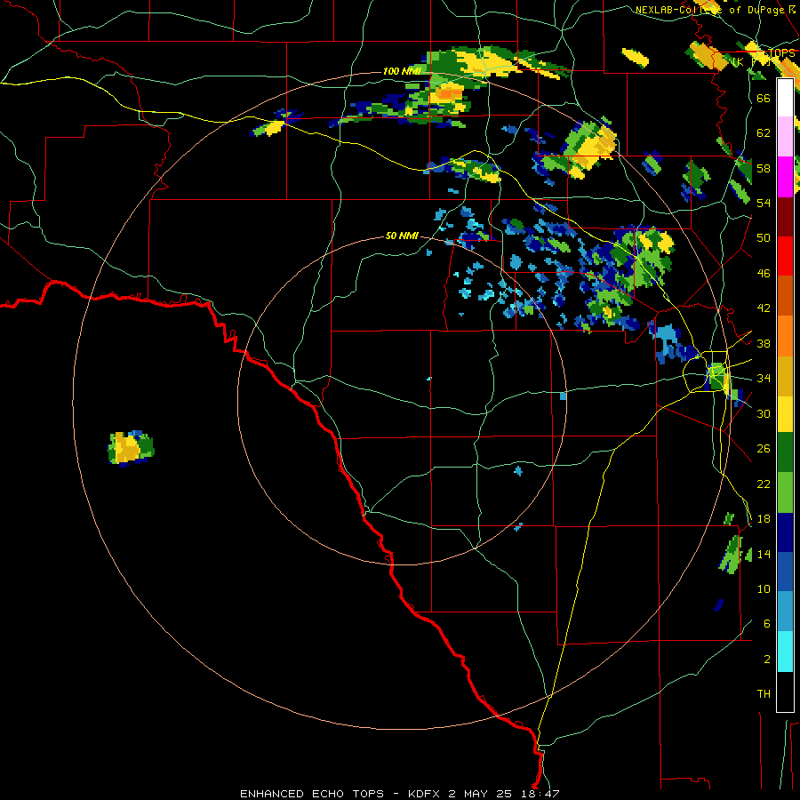The height and width of the screenshot is (800, 800).
Task: Pick the gold legend swatch
Action: coord(785,377)
